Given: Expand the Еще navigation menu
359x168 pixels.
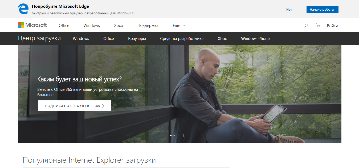Looking at the screenshot, I should click(176, 25).
